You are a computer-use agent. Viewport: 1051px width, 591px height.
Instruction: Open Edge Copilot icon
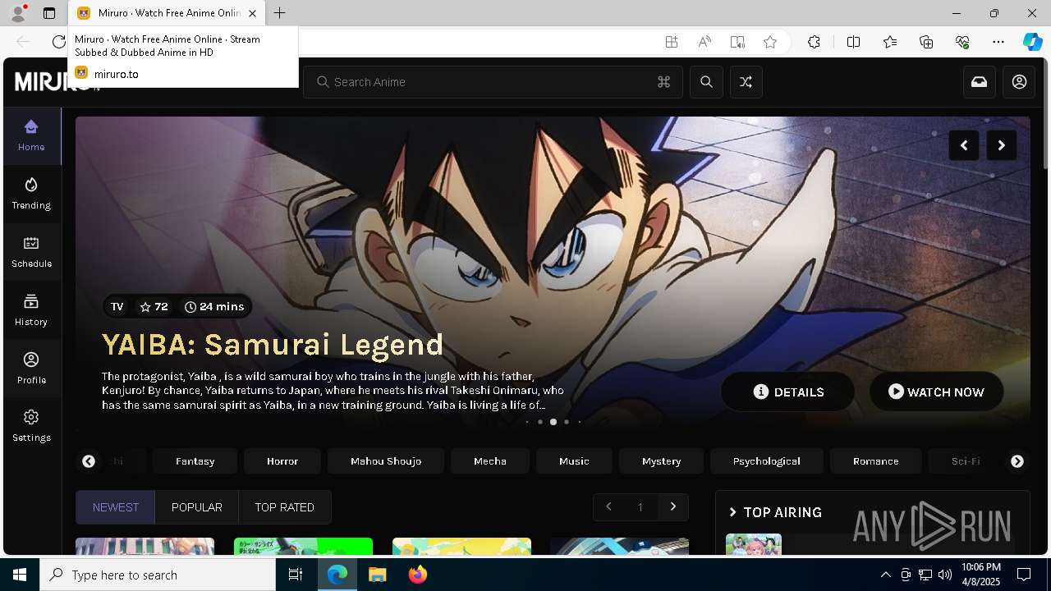(x=1032, y=42)
